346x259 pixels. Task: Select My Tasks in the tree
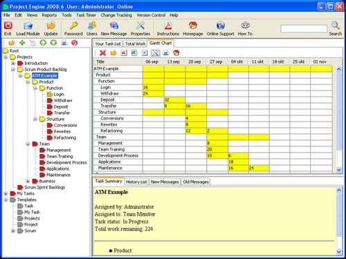[26, 193]
